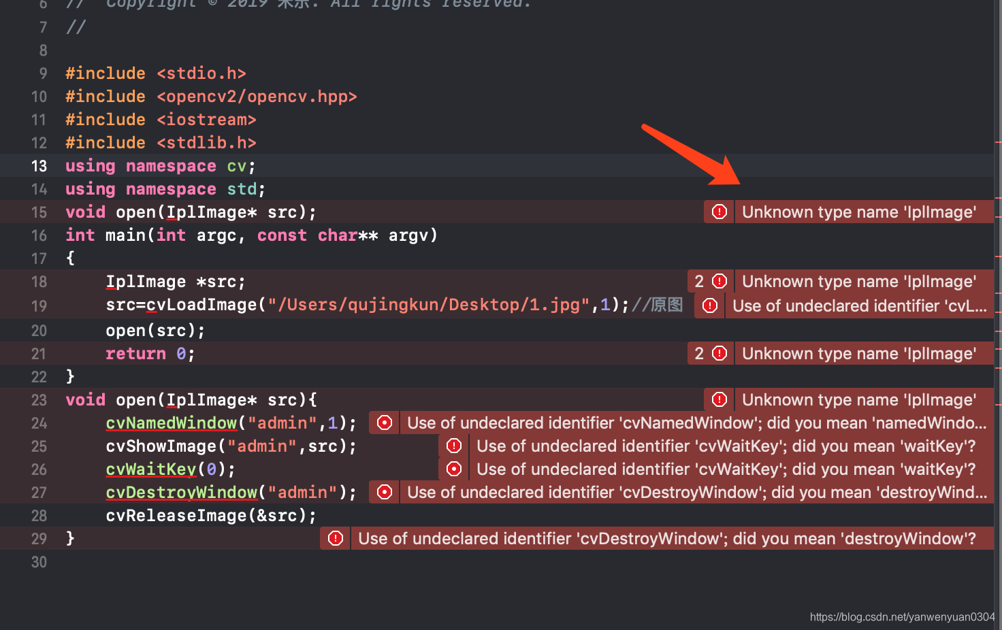
Task: Click 'cv' in using namespace cv
Action: tap(237, 166)
